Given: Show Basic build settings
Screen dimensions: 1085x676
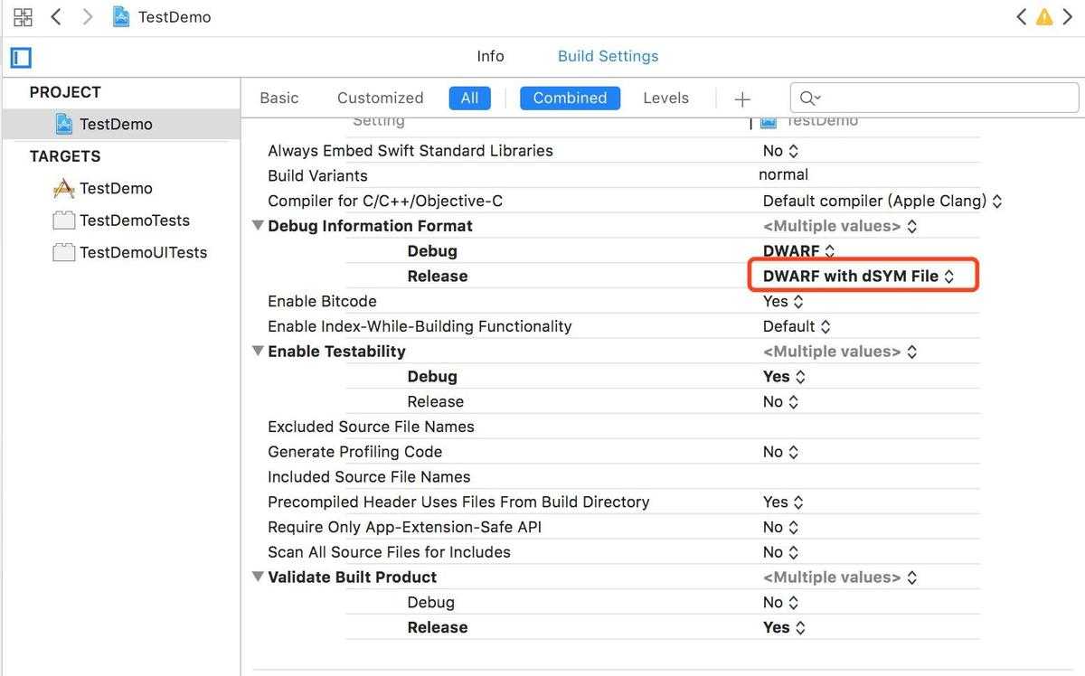Looking at the screenshot, I should point(278,98).
